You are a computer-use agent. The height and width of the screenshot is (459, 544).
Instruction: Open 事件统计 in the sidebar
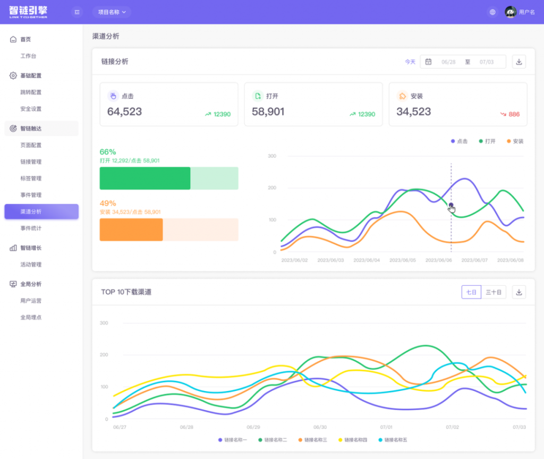31,228
